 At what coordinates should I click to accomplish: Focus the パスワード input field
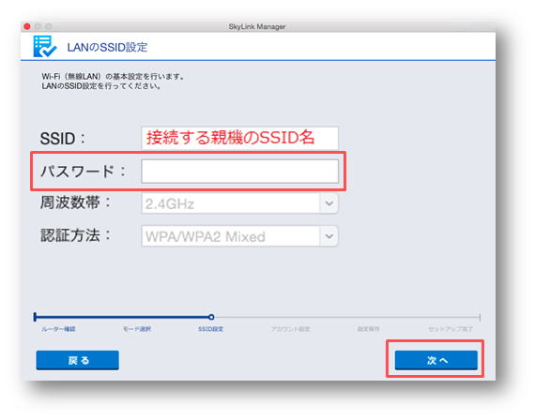[240, 172]
